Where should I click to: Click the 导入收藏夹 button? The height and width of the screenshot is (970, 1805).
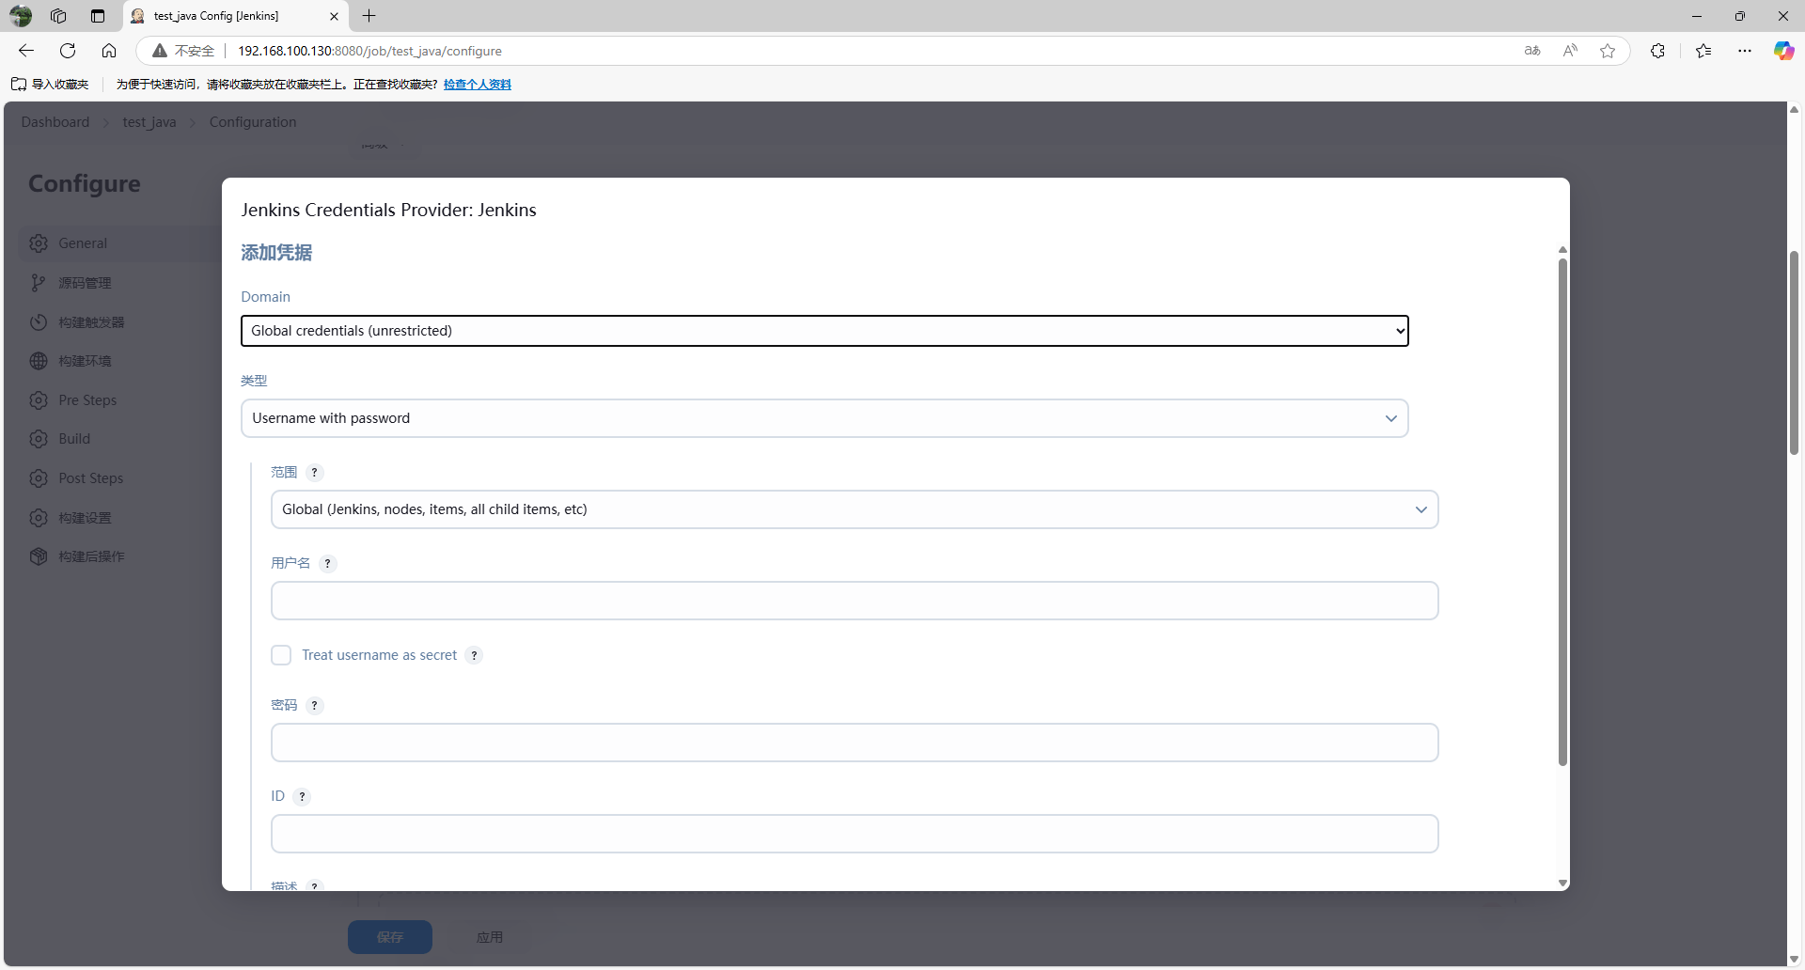pos(51,85)
